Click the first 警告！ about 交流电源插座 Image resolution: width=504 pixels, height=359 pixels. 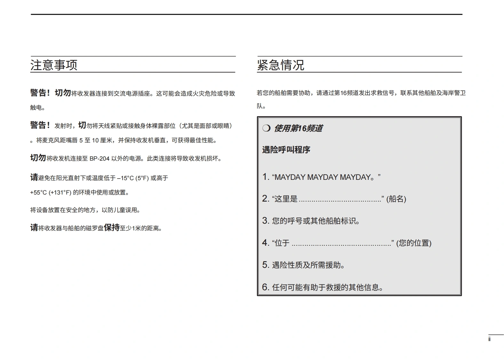point(40,93)
